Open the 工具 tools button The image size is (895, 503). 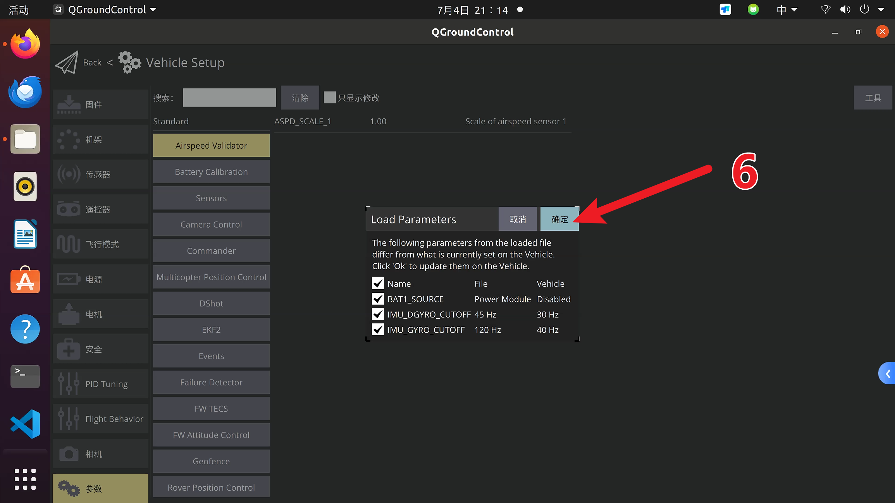click(x=873, y=98)
